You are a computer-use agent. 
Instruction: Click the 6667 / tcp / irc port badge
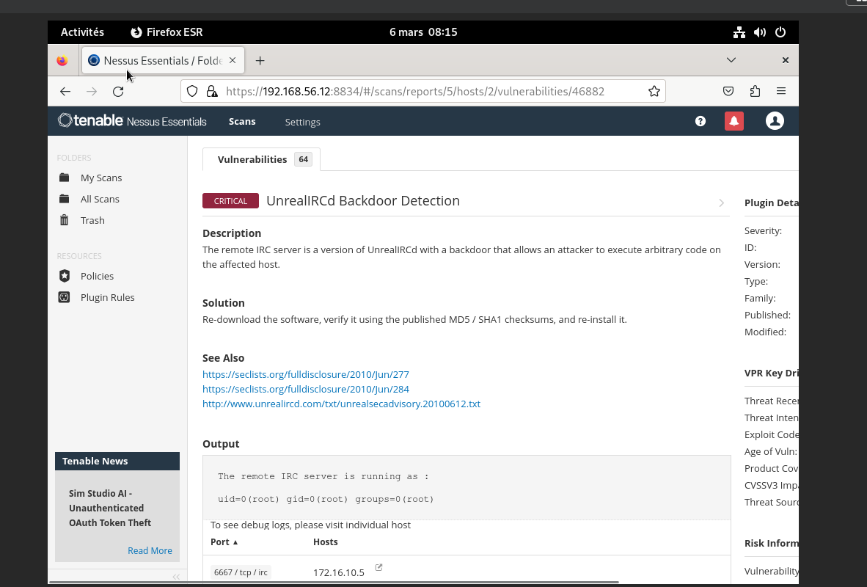coord(241,572)
